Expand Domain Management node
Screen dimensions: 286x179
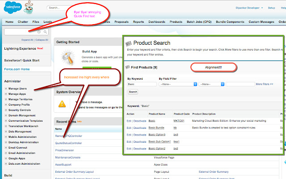6,115
